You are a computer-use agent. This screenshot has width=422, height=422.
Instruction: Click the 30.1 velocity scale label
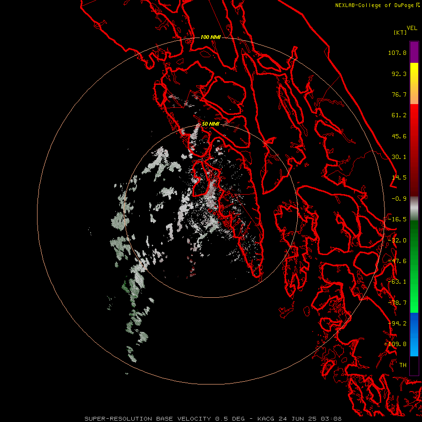tap(399, 157)
